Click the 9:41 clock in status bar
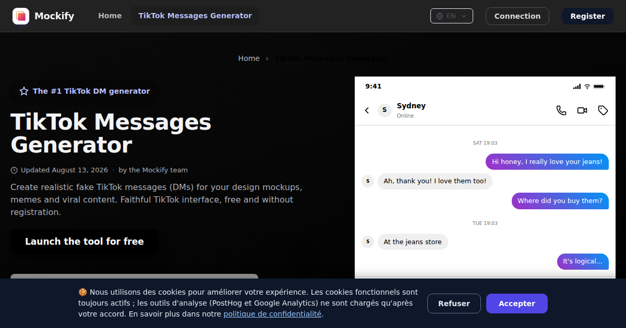The width and height of the screenshot is (626, 328). 374,86
